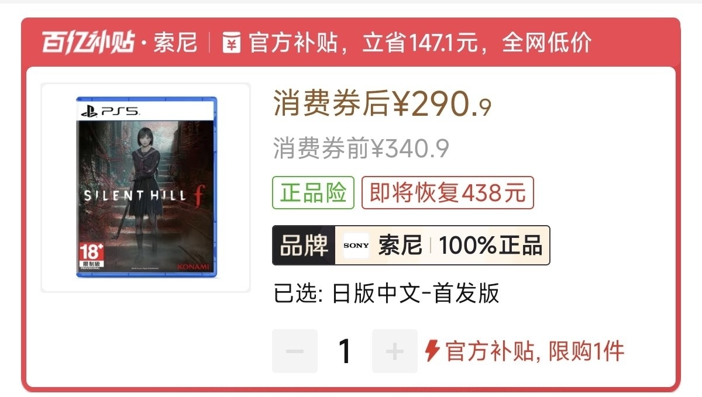Click the 消费券前 ¥340.9 original price
The height and width of the screenshot is (397, 702).
361,149
